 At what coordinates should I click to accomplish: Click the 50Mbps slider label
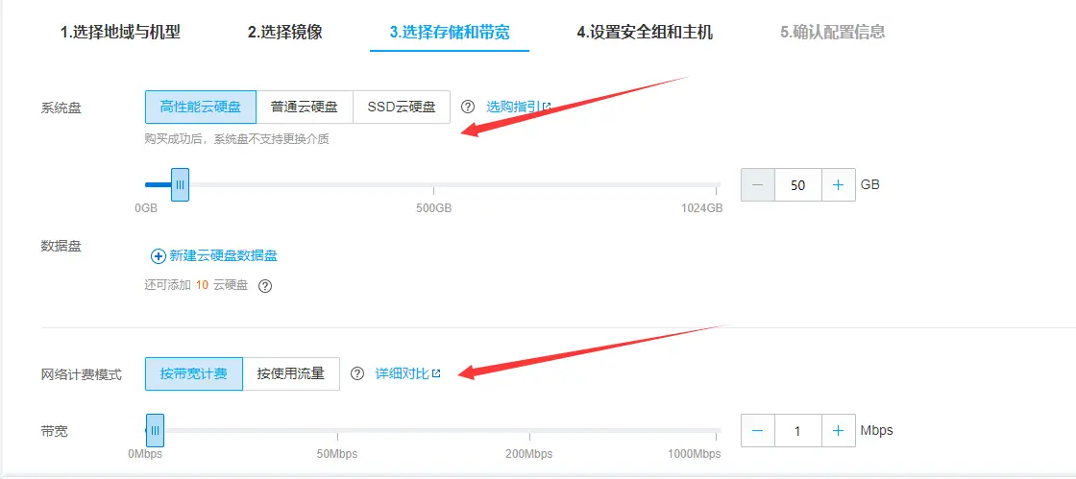(x=337, y=454)
